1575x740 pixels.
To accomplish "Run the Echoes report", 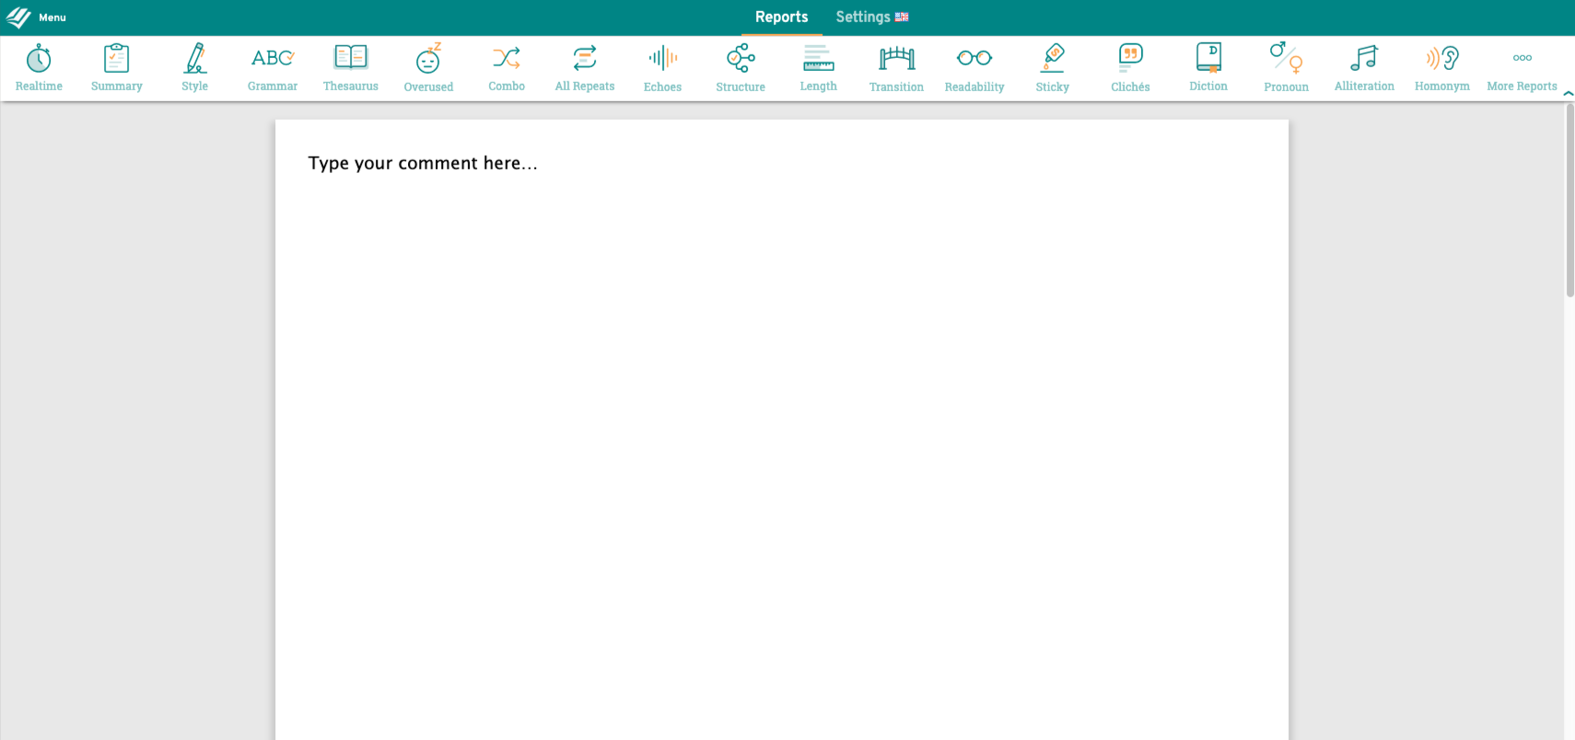I will coord(662,68).
